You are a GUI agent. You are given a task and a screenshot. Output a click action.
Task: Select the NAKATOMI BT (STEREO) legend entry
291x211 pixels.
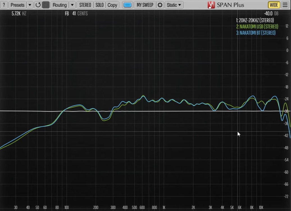[x=256, y=33]
